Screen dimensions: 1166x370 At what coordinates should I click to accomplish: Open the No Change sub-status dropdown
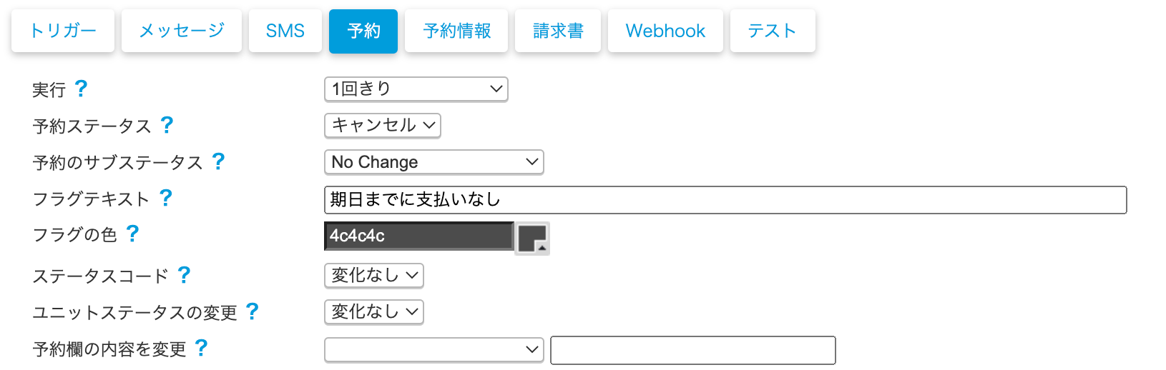[433, 162]
